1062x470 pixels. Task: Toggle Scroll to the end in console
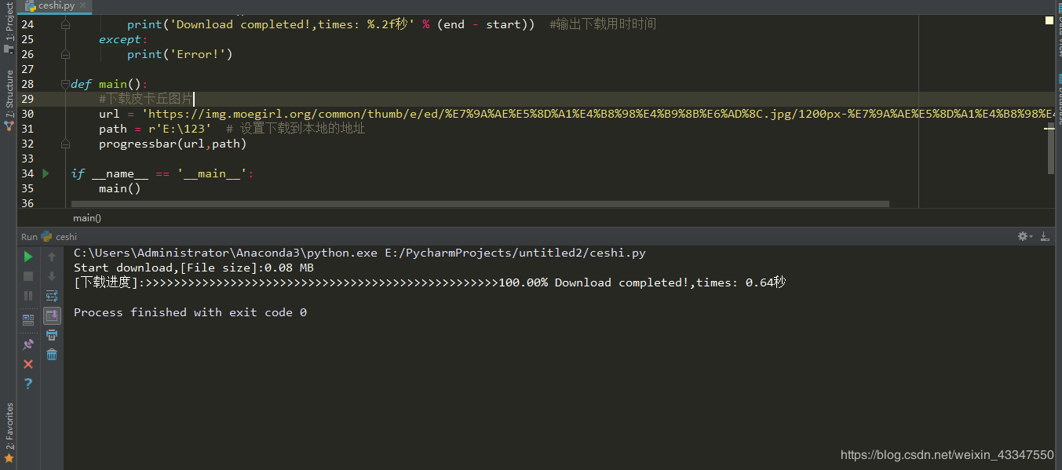pos(52,315)
